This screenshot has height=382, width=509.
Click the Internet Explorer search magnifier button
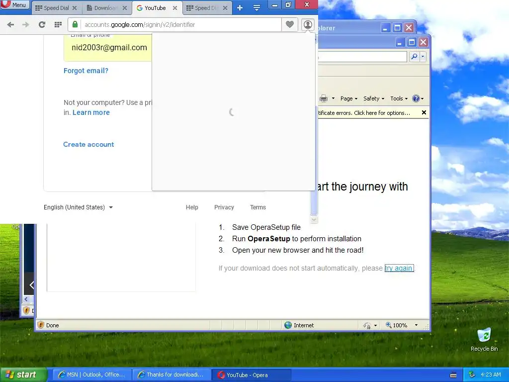coord(415,57)
